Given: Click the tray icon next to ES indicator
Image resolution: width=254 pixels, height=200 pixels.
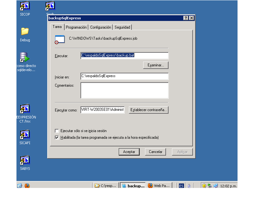Looking at the screenshot, I should (x=189, y=186).
